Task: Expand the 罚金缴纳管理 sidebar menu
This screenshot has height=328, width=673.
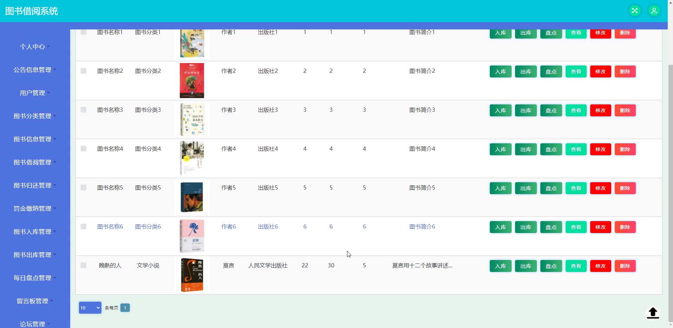Action: click(35, 209)
